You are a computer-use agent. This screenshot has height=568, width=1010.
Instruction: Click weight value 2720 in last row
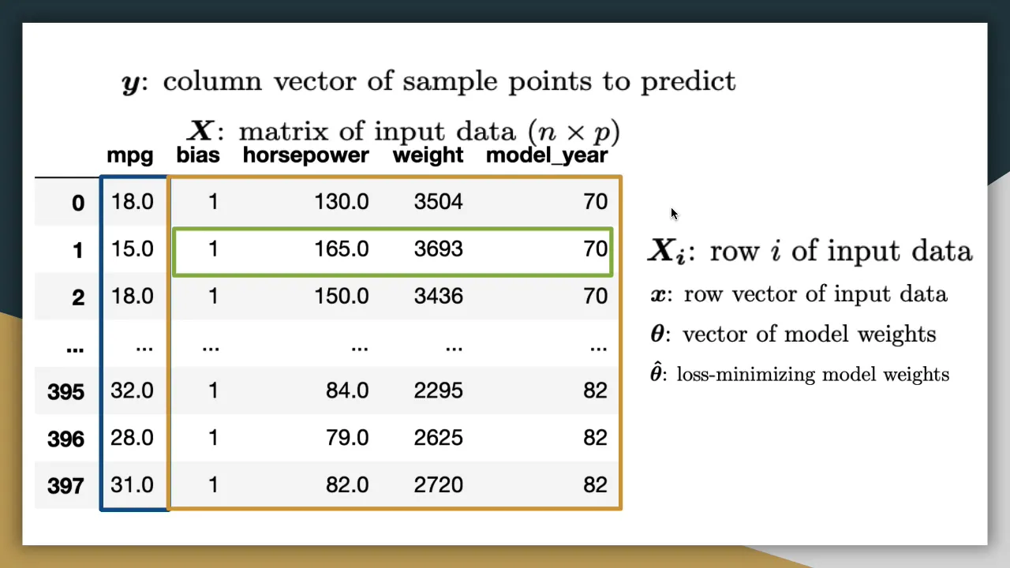438,485
